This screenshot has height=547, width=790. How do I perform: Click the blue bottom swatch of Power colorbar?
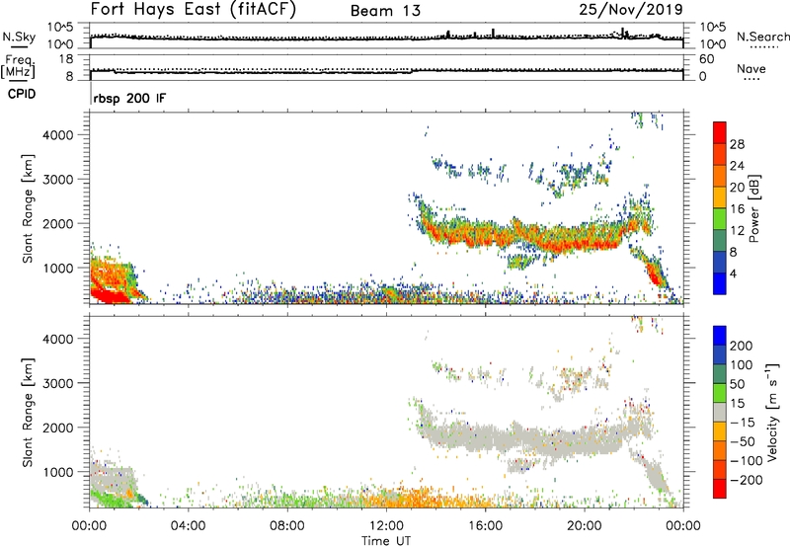(x=720, y=283)
